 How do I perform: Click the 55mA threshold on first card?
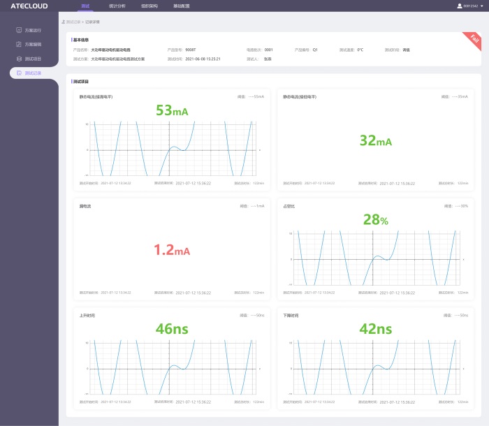pyautogui.click(x=256, y=96)
